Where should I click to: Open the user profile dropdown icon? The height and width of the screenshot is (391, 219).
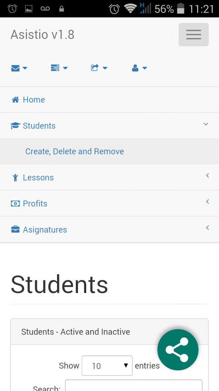coord(139,68)
